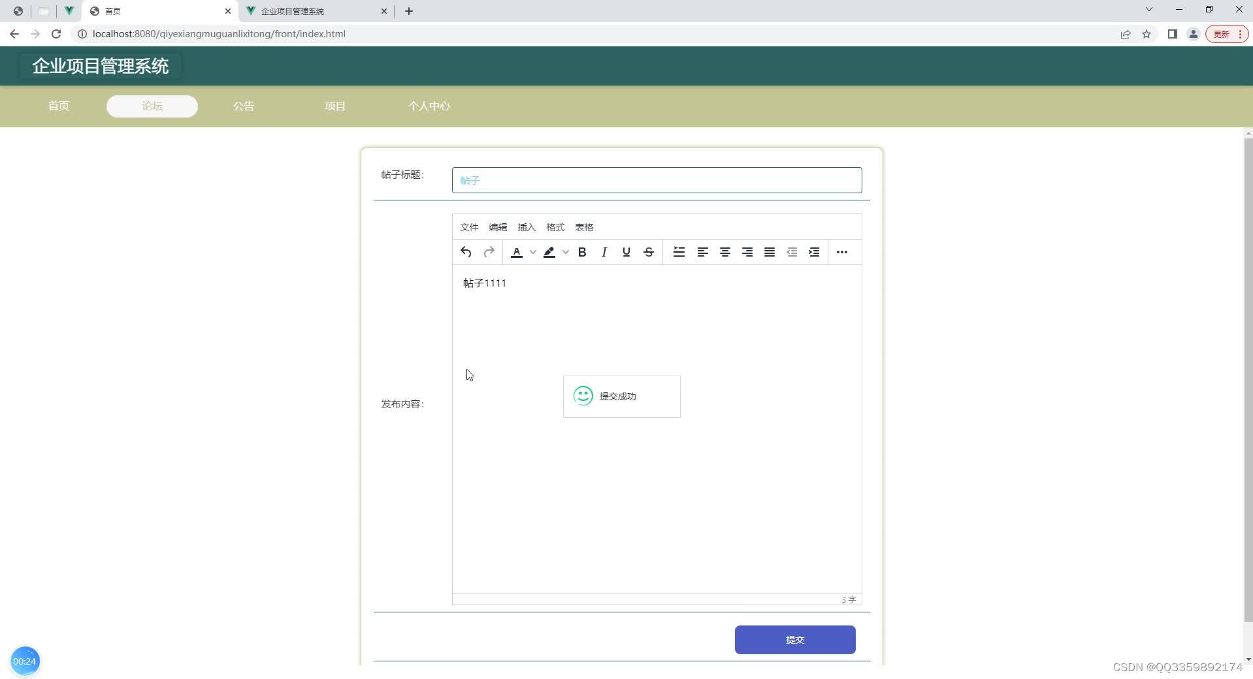Bookmark this page with star icon
This screenshot has width=1253, height=679.
pyautogui.click(x=1147, y=34)
